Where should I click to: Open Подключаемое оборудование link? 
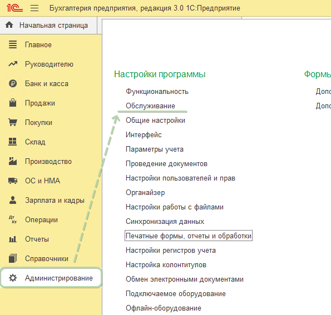pyautogui.click(x=176, y=294)
